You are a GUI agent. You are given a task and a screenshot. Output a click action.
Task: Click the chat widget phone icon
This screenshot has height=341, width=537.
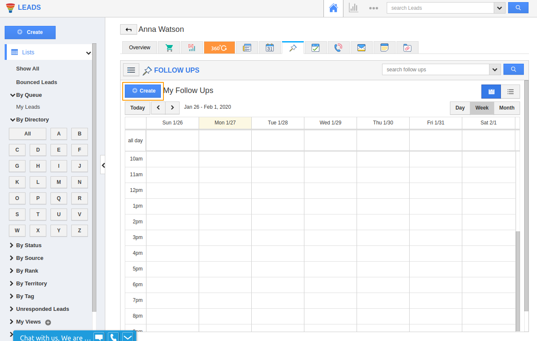113,337
